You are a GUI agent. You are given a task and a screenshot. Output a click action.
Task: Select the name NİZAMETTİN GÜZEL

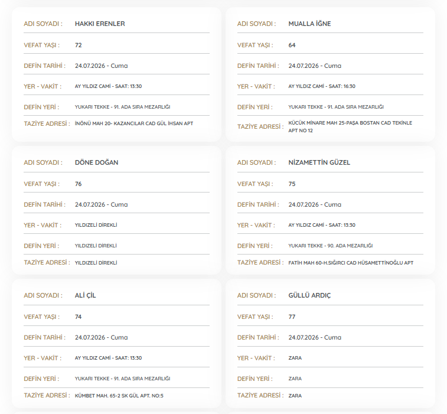coord(319,162)
